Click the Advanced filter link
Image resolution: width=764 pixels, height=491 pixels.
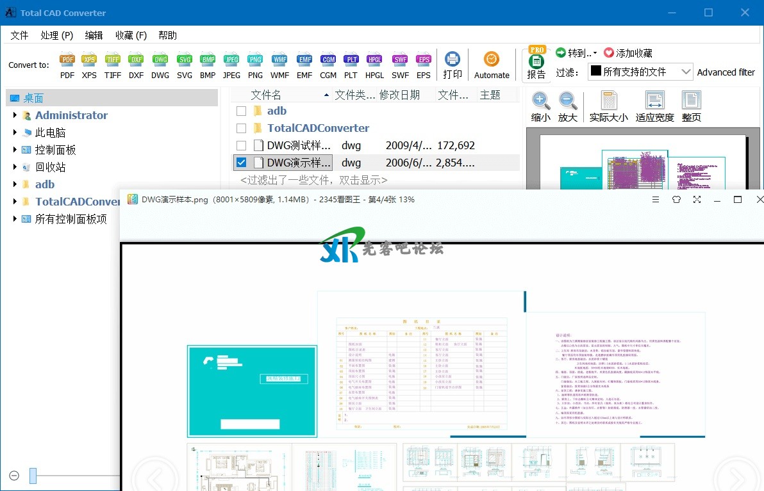click(x=726, y=72)
